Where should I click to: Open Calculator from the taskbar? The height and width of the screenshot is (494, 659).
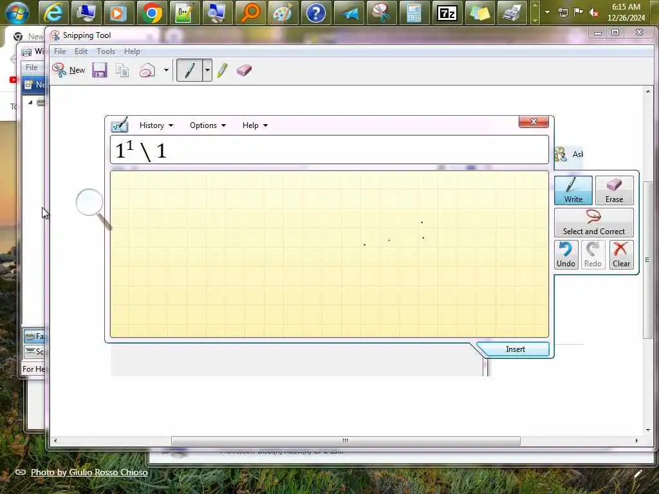point(414,13)
